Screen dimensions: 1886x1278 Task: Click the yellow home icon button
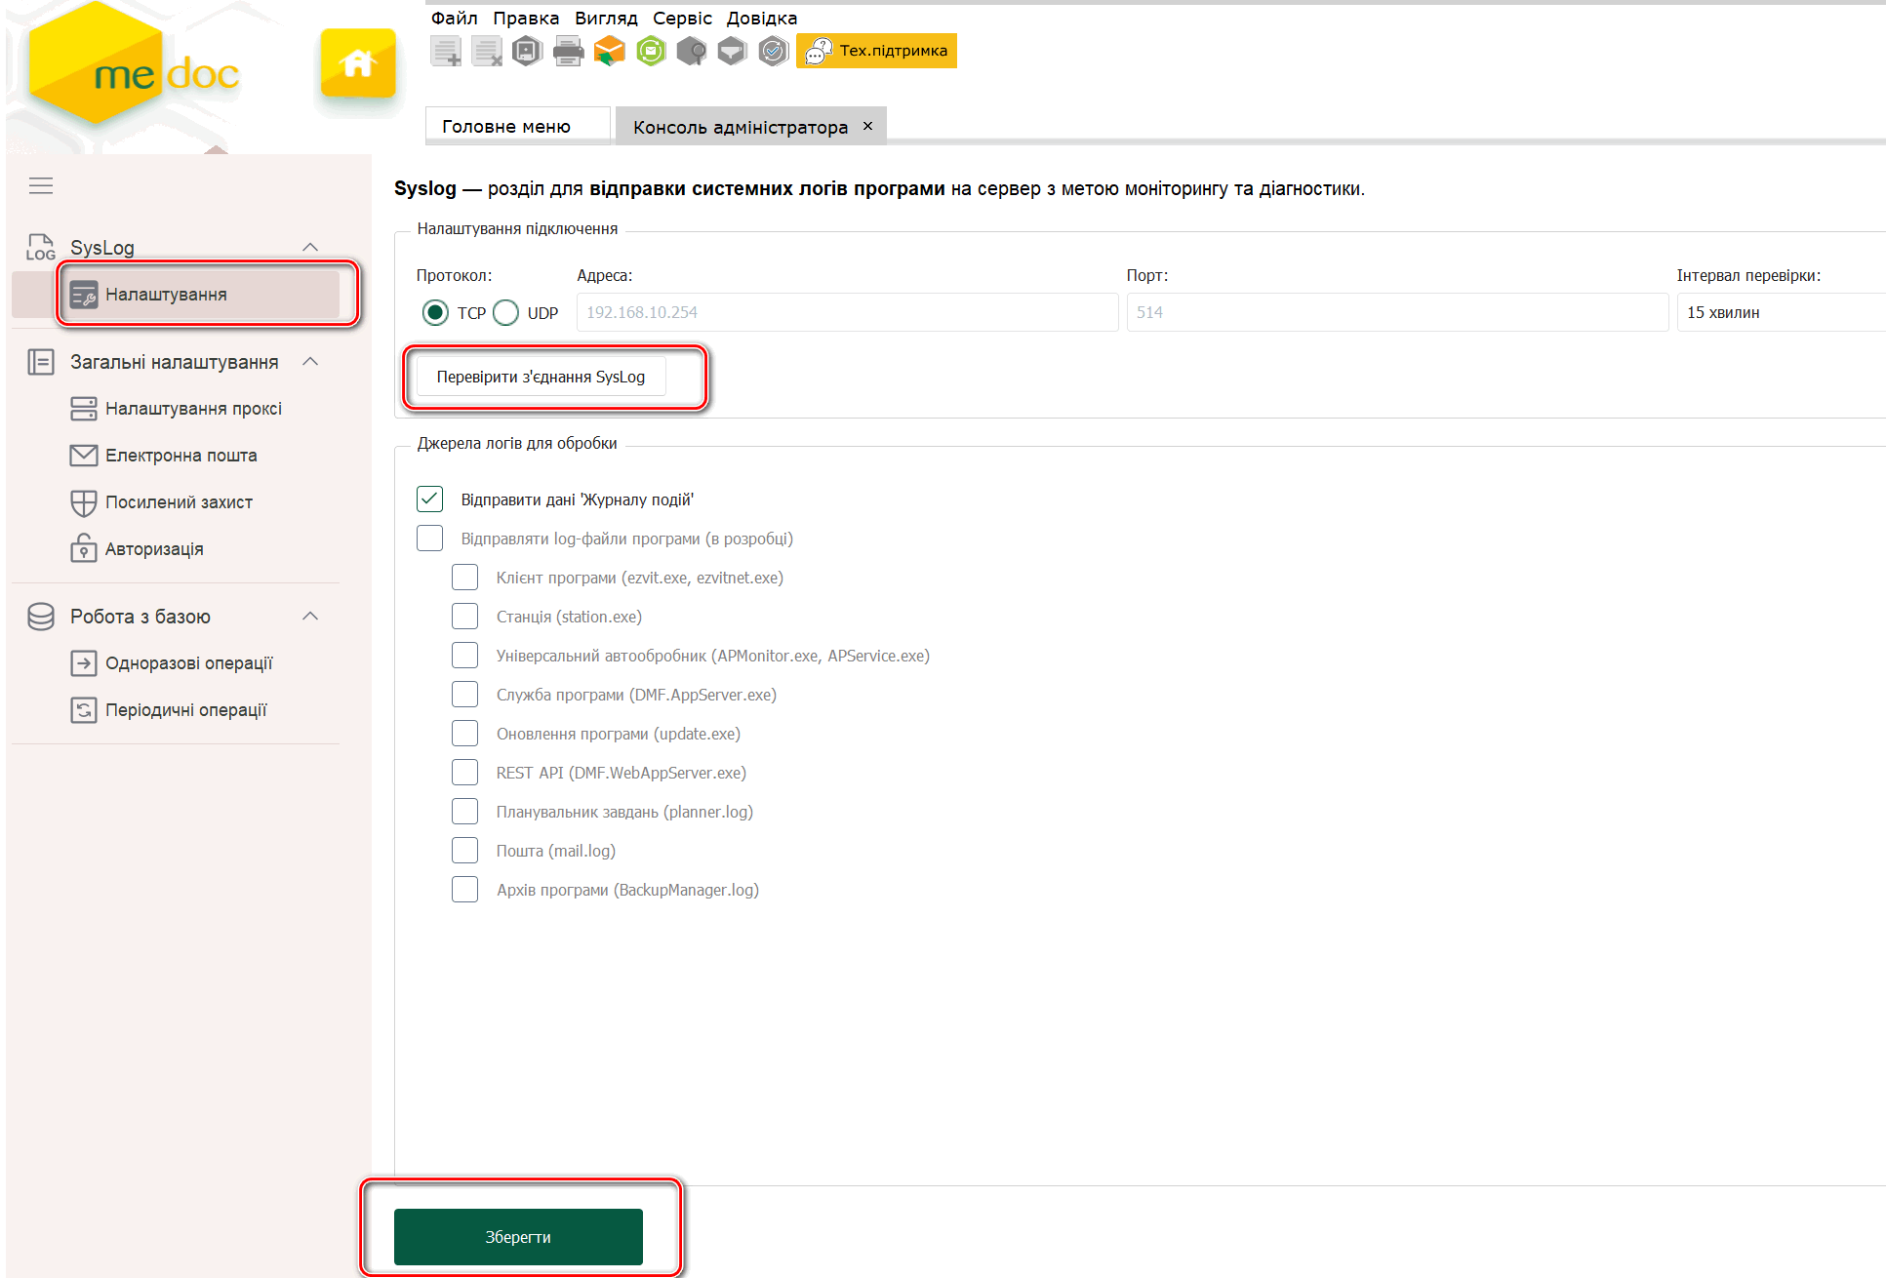(x=358, y=63)
